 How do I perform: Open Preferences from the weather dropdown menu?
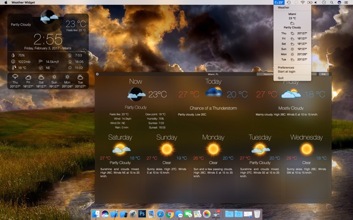click(285, 67)
